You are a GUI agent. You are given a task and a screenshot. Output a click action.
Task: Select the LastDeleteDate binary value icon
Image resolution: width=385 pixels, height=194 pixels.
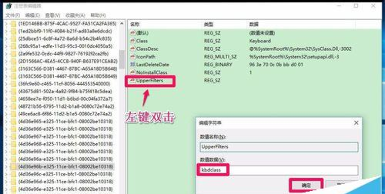pos(133,65)
